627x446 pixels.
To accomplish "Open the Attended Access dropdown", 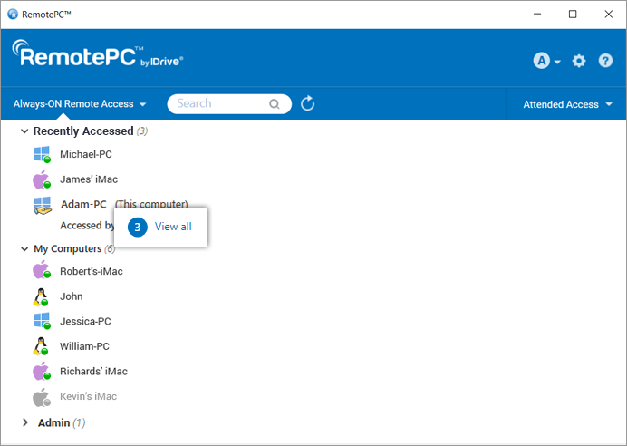I will [567, 104].
